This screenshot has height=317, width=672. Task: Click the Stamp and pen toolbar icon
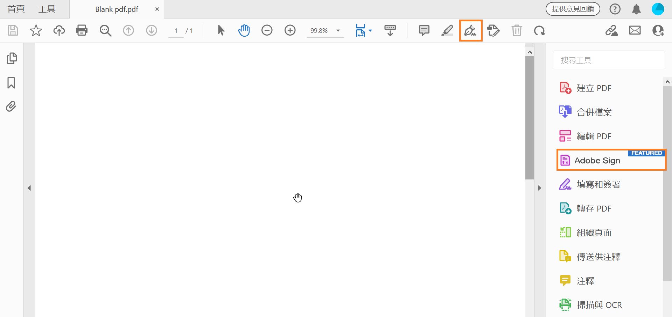point(493,31)
